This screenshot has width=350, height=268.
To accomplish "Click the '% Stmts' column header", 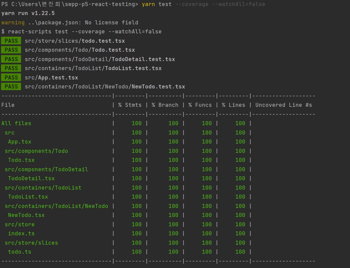I will 130,105.
